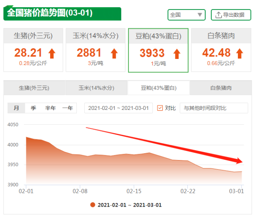Image resolution: width=255 pixels, height=219 pixels.
Task: Click the 3950 y-axis label
Action: coord(13,164)
